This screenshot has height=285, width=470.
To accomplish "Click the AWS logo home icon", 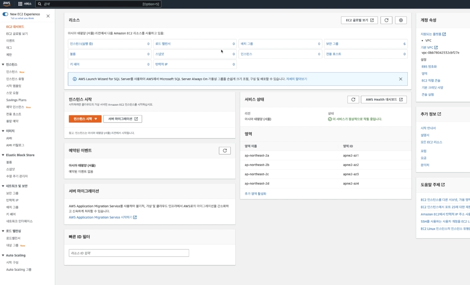I will pos(6,4).
